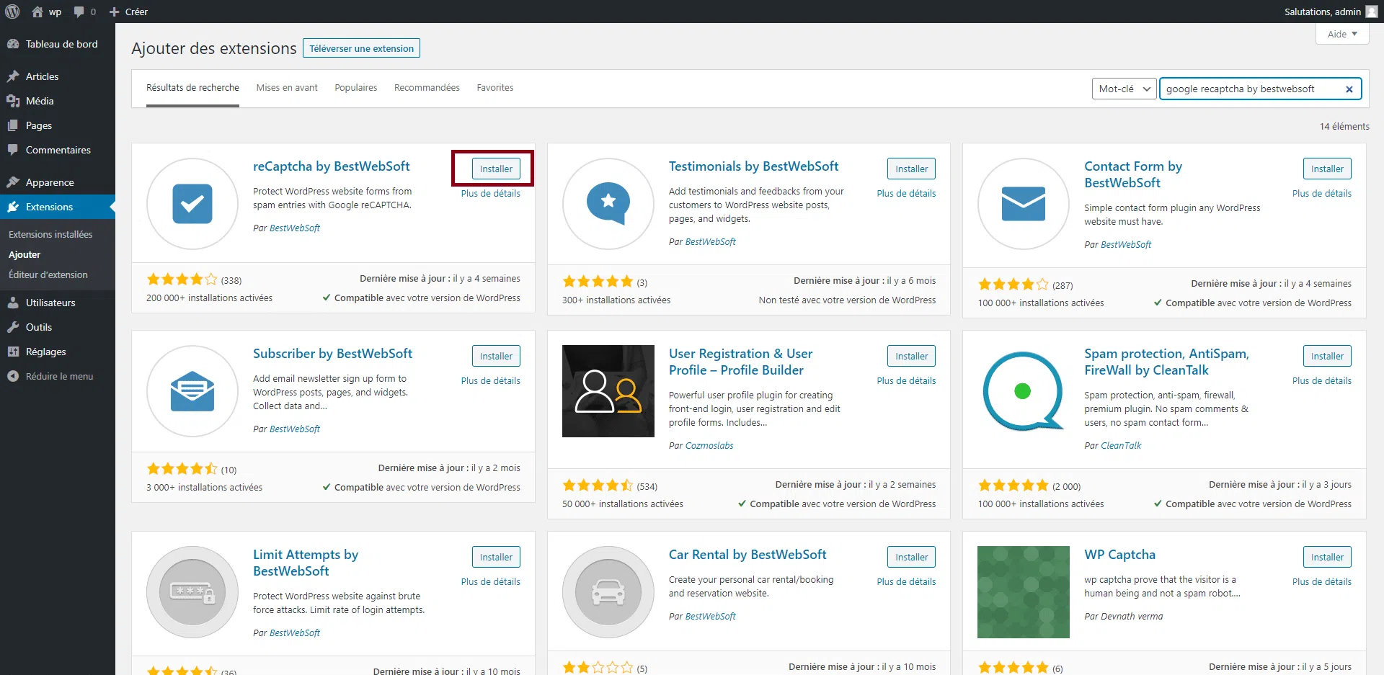Click the Articles pin icon

[x=13, y=76]
